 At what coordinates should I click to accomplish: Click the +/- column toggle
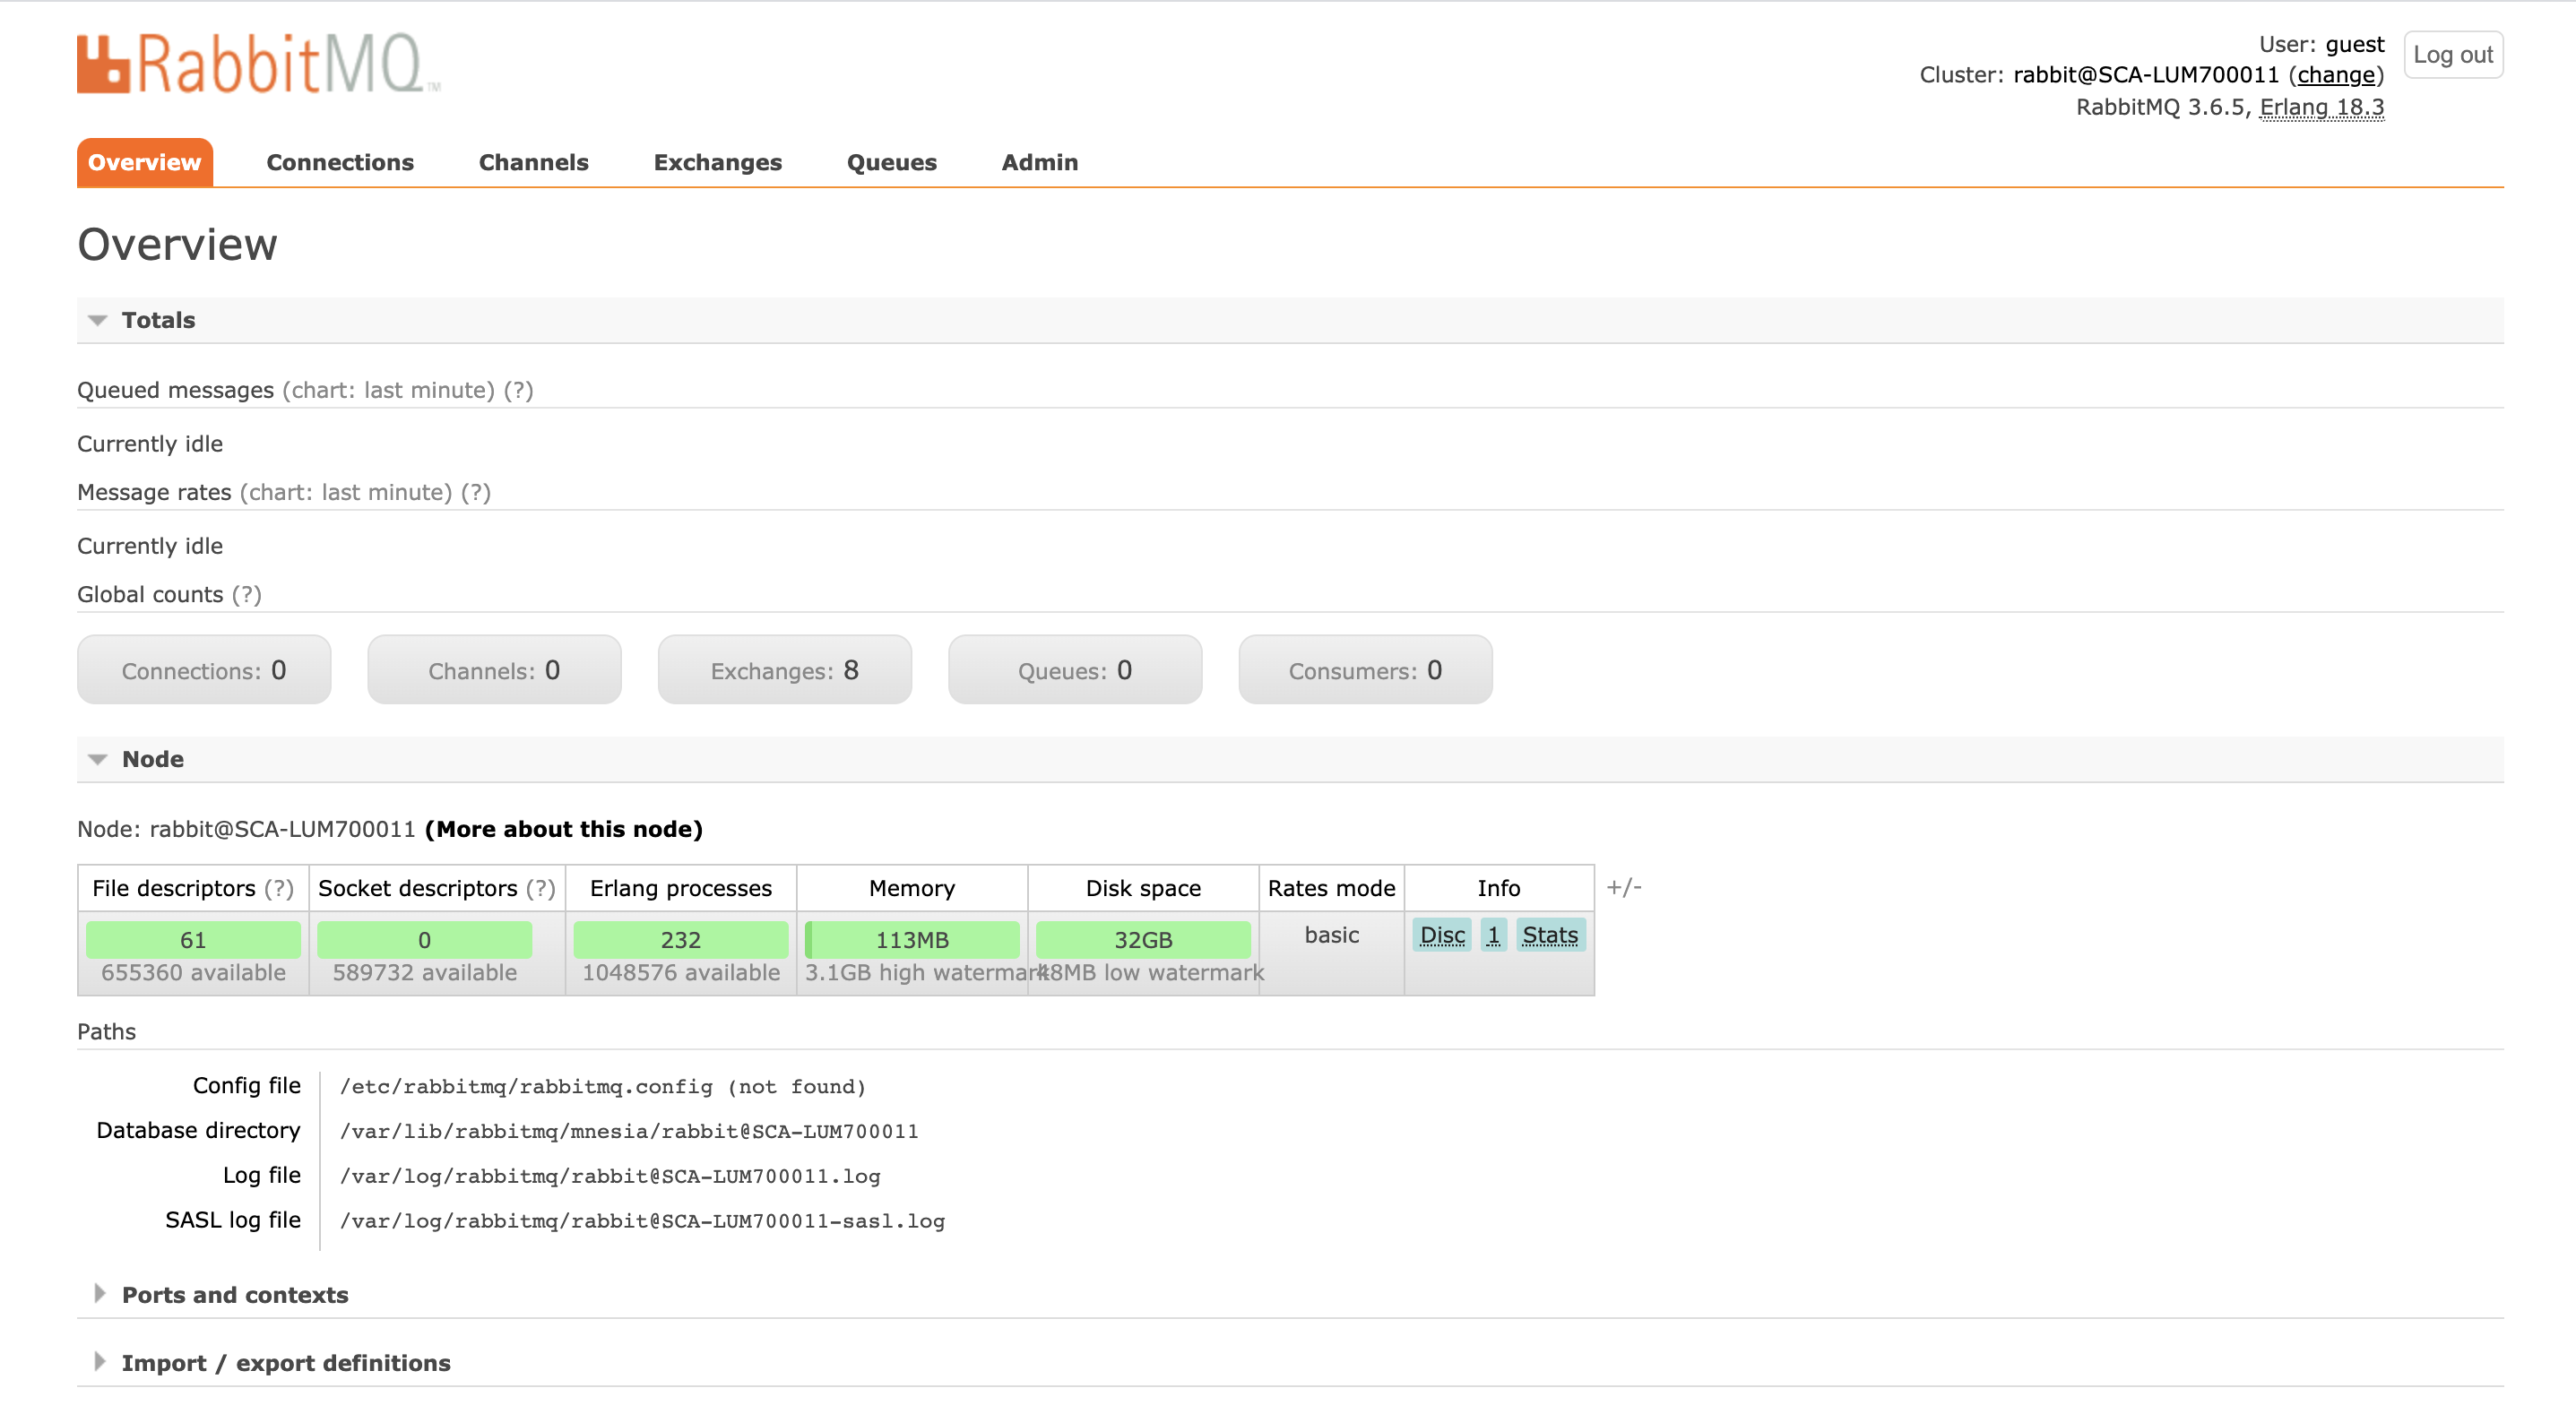tap(1623, 888)
